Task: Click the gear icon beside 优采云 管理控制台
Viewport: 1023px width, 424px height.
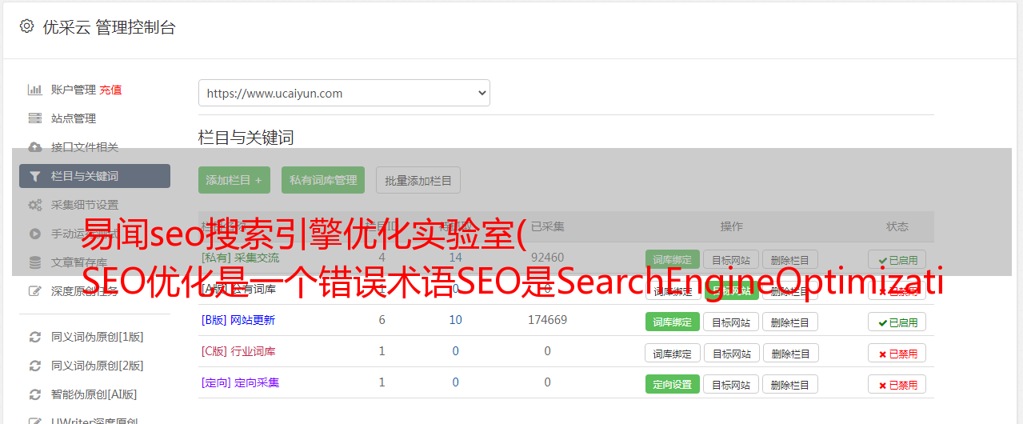Action: tap(26, 26)
